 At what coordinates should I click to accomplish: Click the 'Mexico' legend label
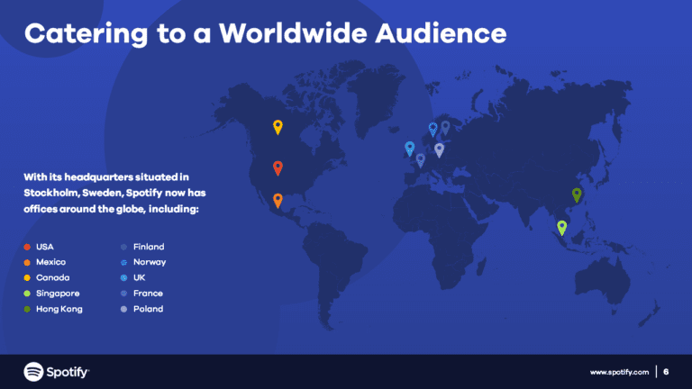(50, 262)
